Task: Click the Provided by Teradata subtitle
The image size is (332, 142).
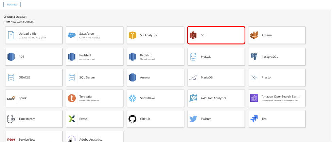Action: (89, 101)
